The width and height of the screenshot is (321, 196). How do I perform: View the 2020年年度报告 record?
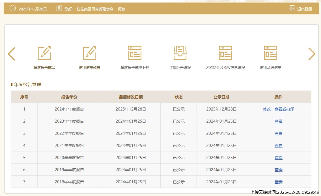coord(279,158)
